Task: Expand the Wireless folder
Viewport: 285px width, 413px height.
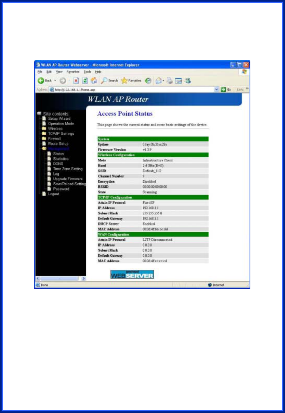Action: [55, 128]
